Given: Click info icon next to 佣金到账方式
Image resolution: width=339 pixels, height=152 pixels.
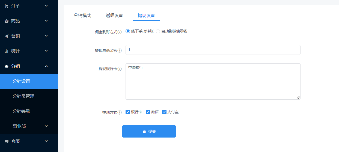Looking at the screenshot, I should (x=120, y=32).
